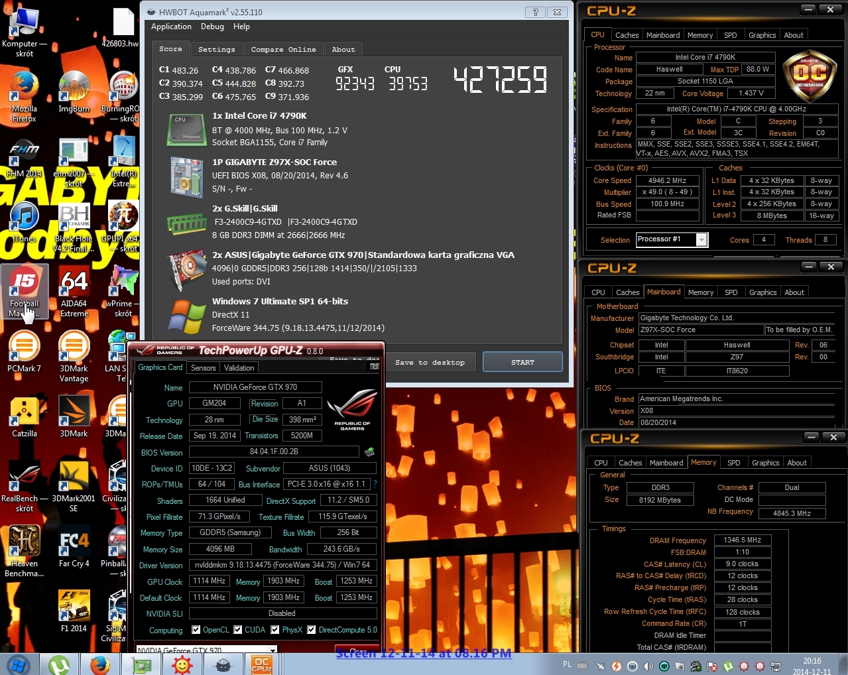848x675 pixels.
Task: Open Black Hole benchmark desktop icon
Action: point(74,227)
